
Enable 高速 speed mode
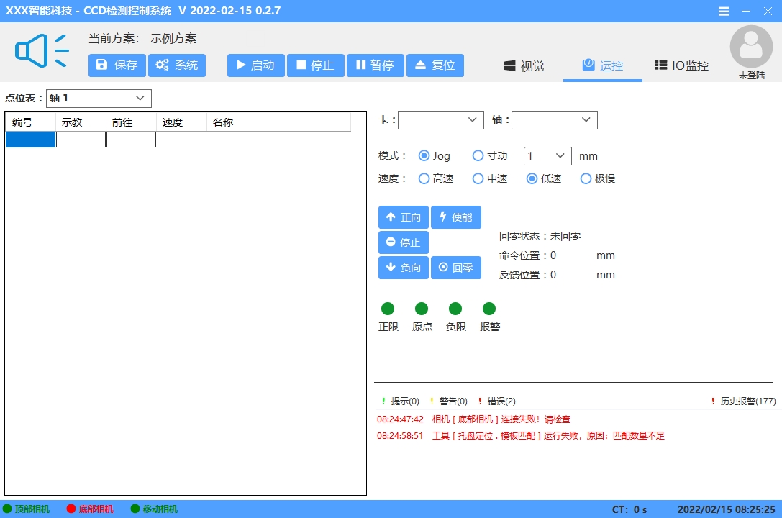click(424, 178)
